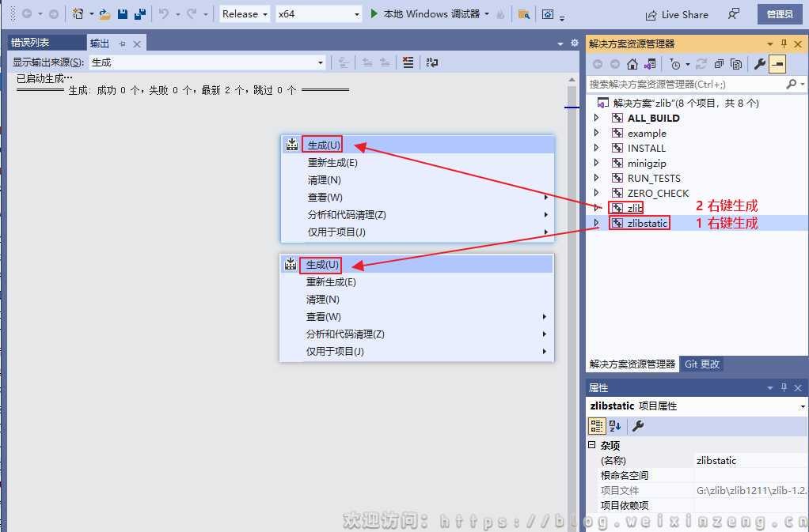The width and height of the screenshot is (809, 532).
Task: Collapse the 杂项 property category
Action: pyautogui.click(x=592, y=445)
